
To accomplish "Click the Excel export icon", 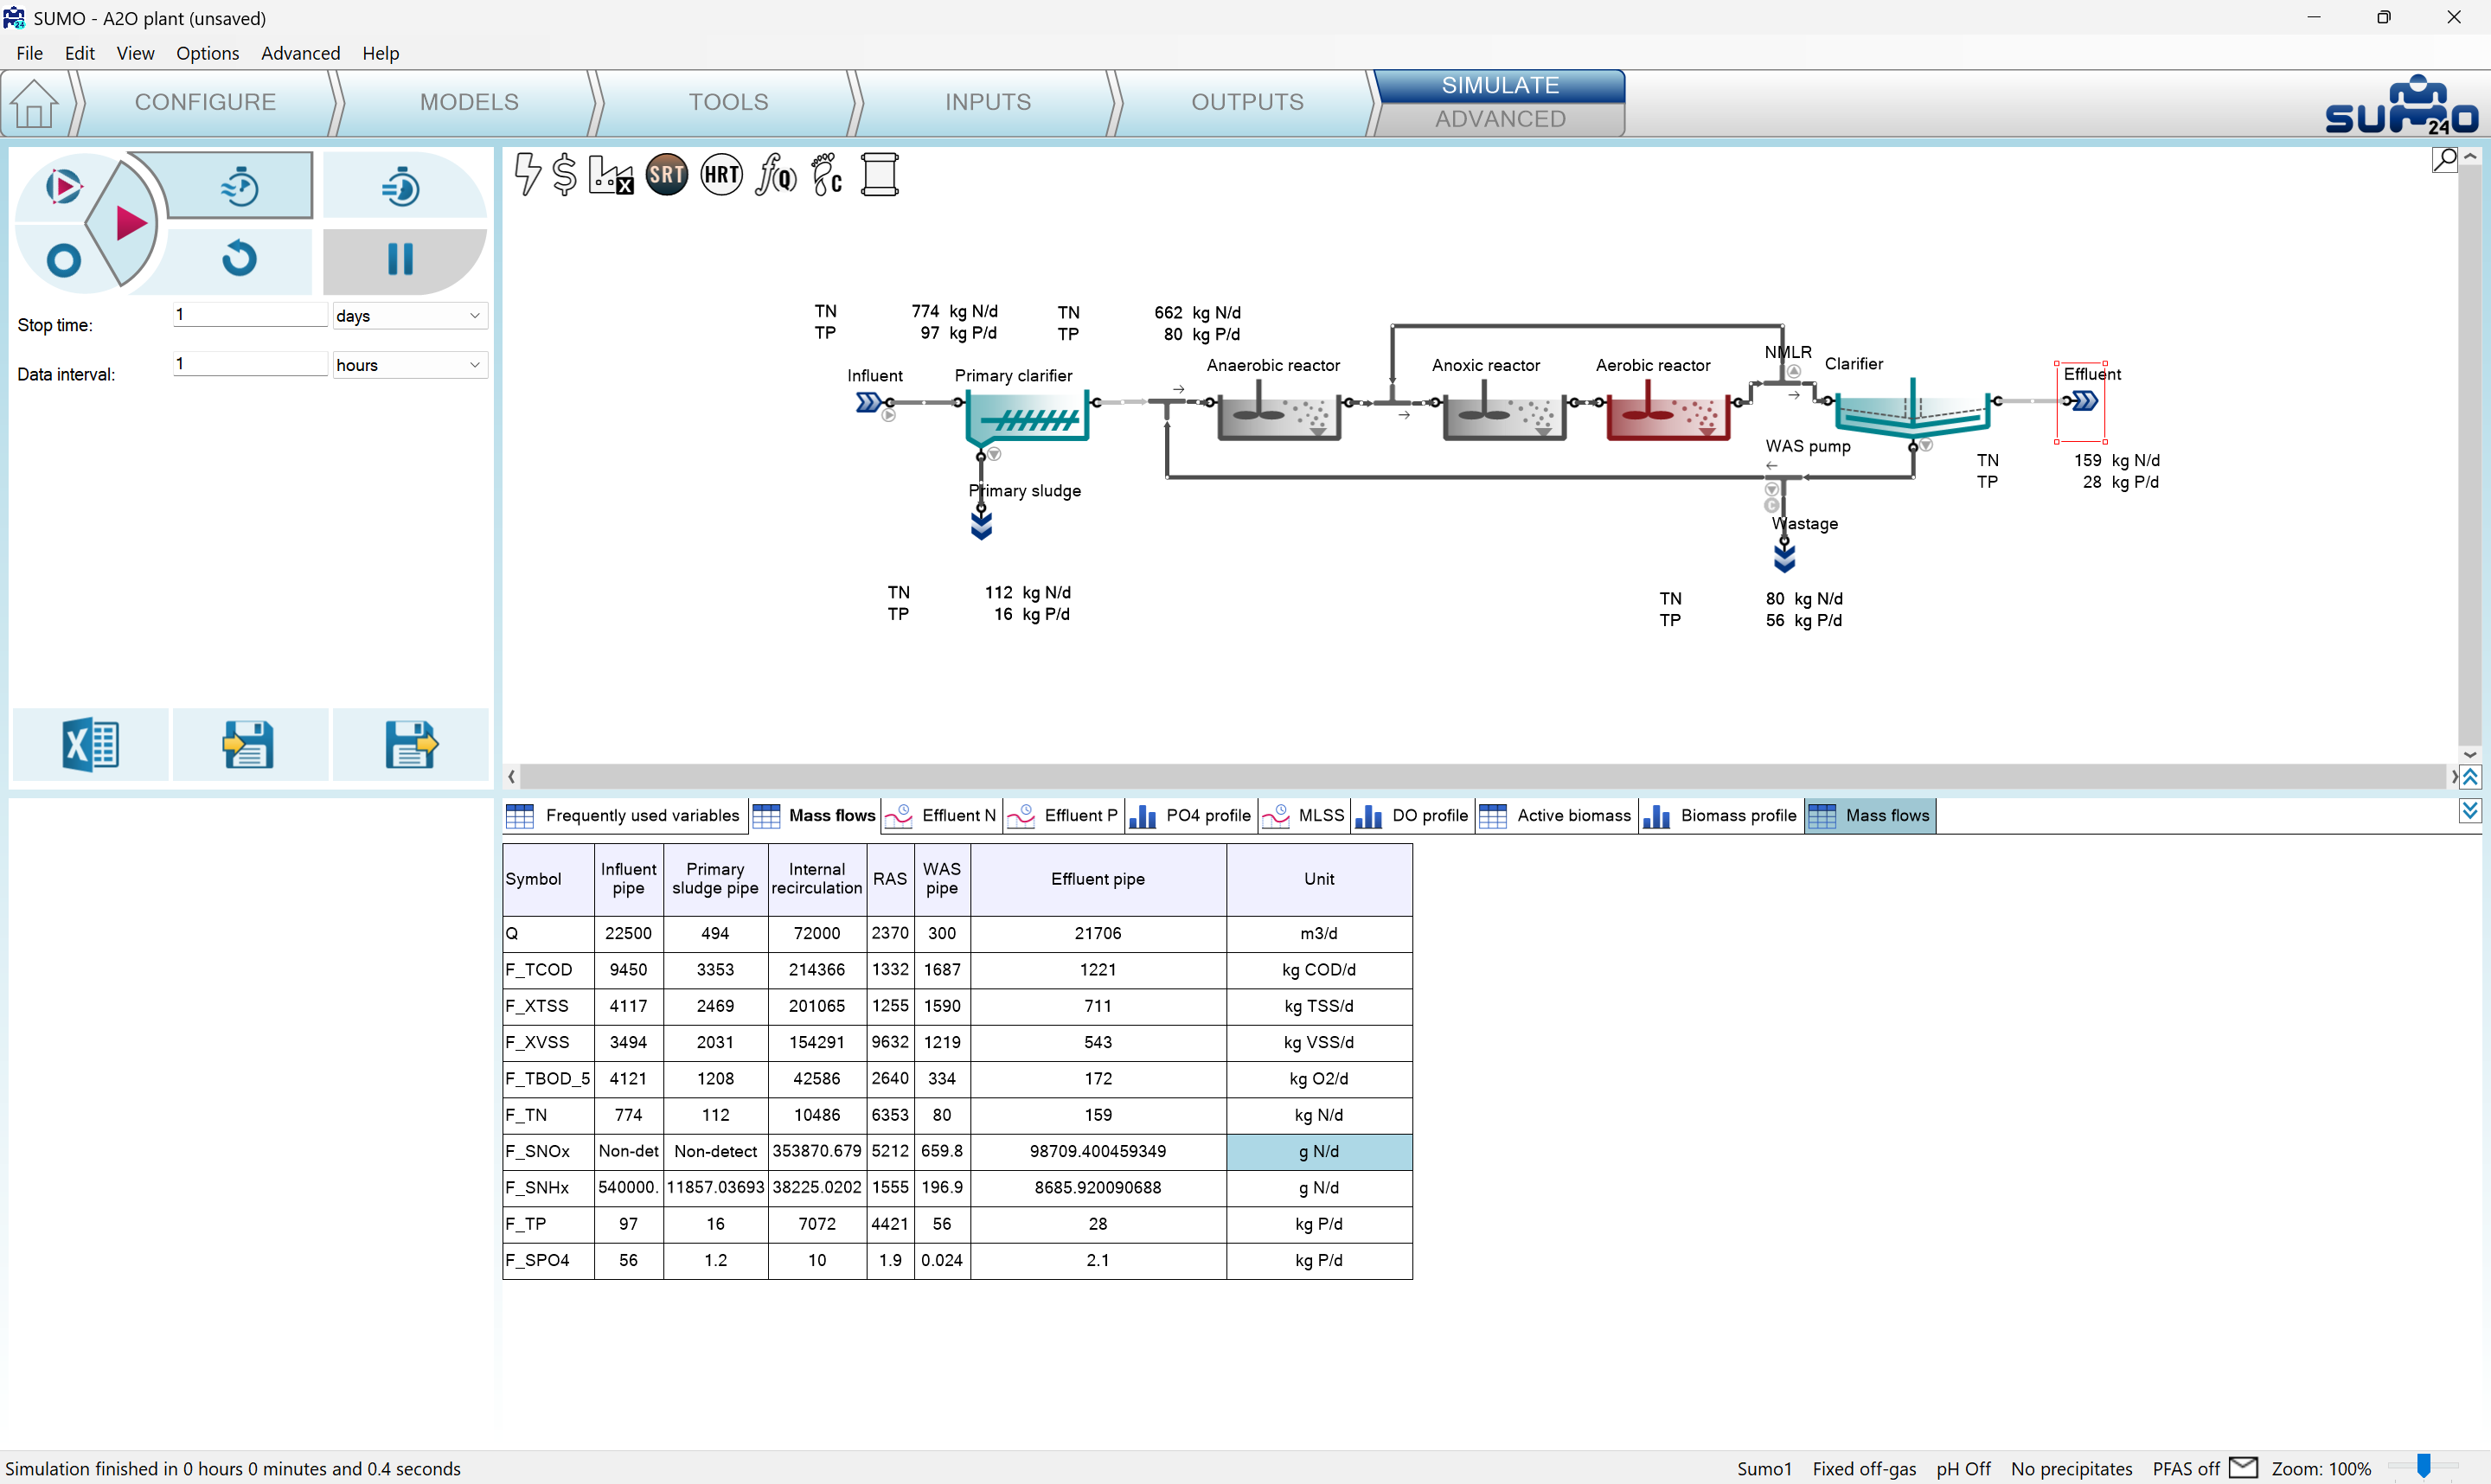I will (x=90, y=745).
